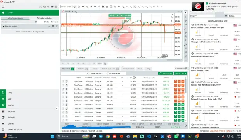The height and width of the screenshot is (140, 241).
Task: Open settings gear for SpotCrude 3.00 Lotes
Action: tap(67, 89)
